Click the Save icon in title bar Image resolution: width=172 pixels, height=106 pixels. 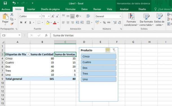click(5, 3)
